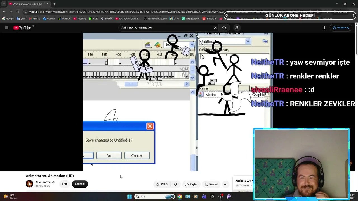Open a new browser tab
Viewport: 358px width, 201px height.
[x=54, y=4]
